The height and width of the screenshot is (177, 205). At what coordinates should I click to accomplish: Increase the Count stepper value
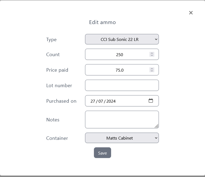click(152, 53)
